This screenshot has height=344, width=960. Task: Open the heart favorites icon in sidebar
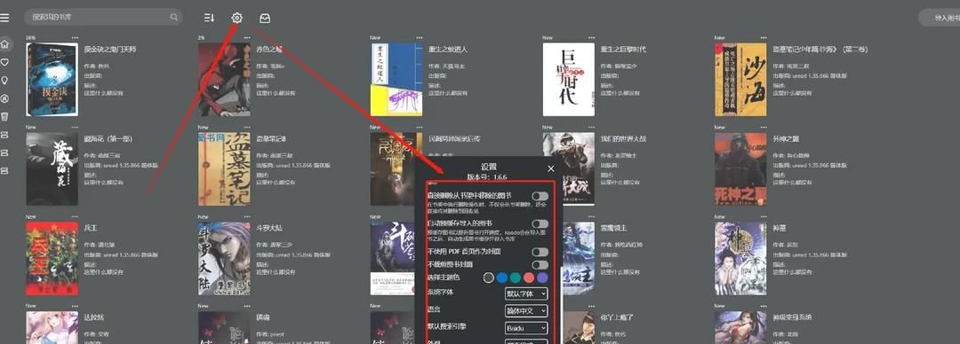tap(5, 62)
